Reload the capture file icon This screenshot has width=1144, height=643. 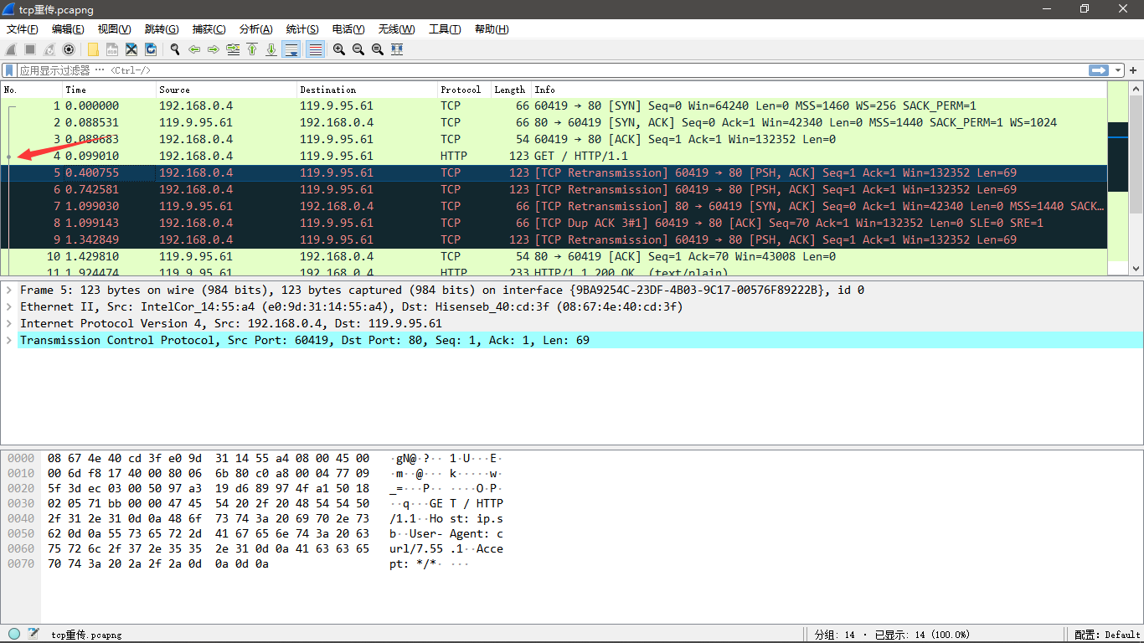pos(151,49)
